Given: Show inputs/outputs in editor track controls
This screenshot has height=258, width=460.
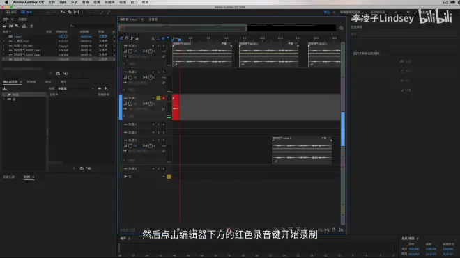Looking at the screenshot, I should click(122, 38).
